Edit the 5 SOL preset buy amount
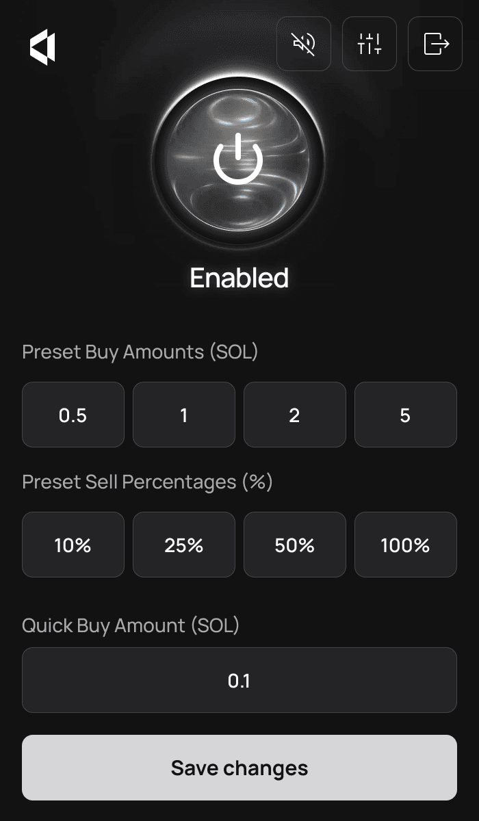 [405, 415]
